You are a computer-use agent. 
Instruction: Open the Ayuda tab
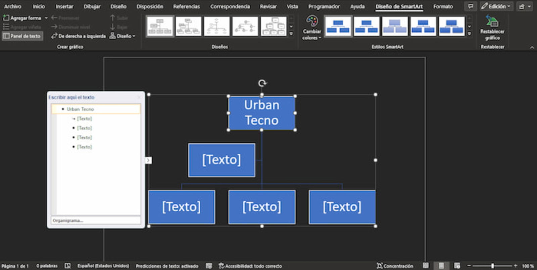coord(357,6)
